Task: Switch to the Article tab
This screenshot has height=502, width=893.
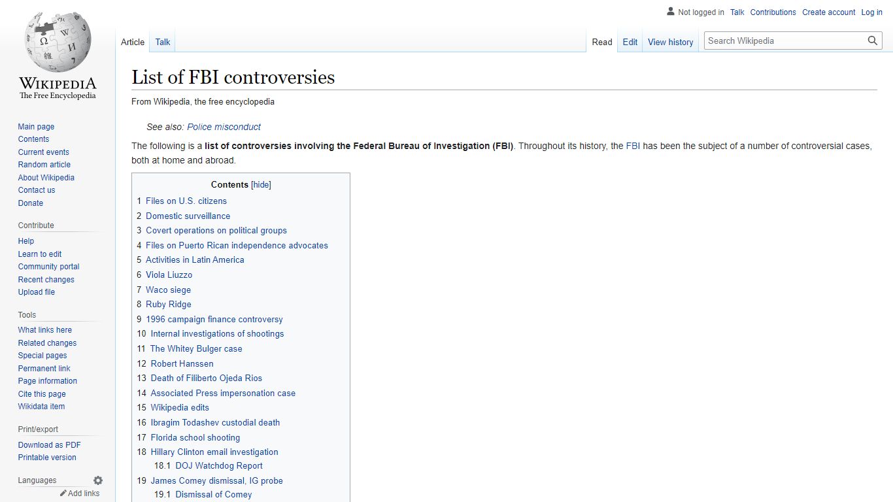Action: (x=133, y=42)
